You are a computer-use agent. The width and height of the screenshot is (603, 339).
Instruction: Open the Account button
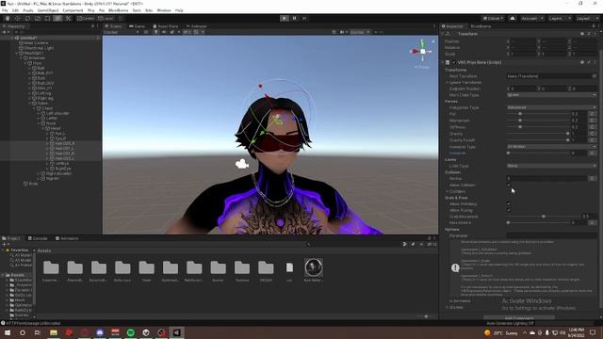[531, 19]
